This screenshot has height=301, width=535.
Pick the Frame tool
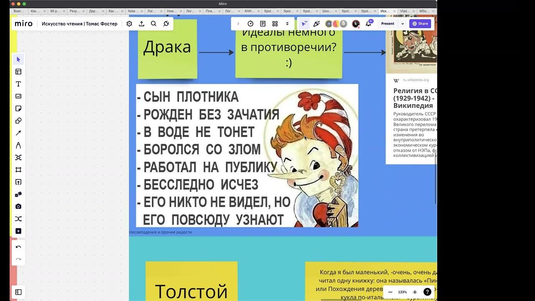coord(18,170)
